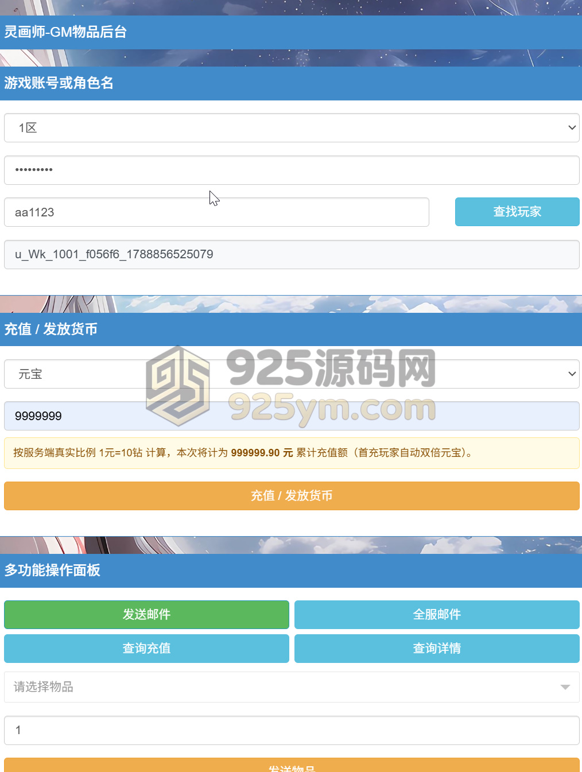Click the masked password input field
Screen dimensions: 582x772
[x=292, y=170]
